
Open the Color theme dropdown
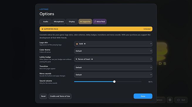(113, 51)
